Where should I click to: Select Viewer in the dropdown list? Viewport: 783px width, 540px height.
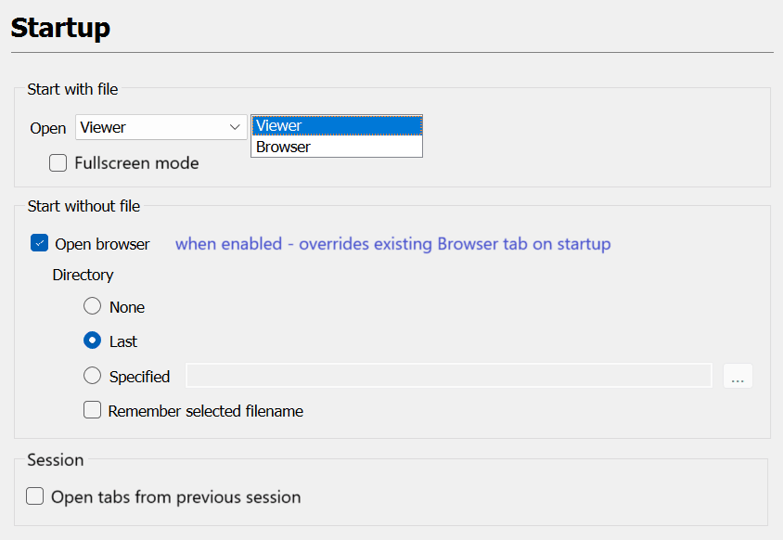(x=337, y=125)
